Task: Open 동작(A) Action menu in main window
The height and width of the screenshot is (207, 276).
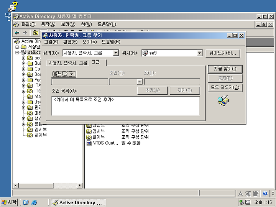Action: [48, 24]
